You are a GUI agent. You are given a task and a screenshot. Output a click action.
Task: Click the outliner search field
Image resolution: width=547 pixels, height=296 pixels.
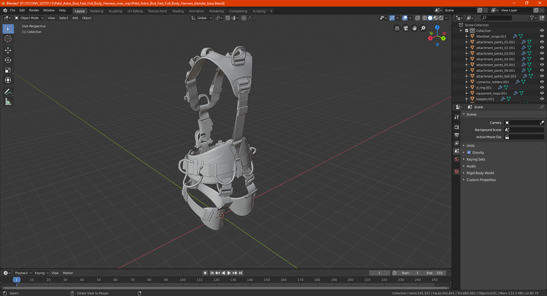496,18
